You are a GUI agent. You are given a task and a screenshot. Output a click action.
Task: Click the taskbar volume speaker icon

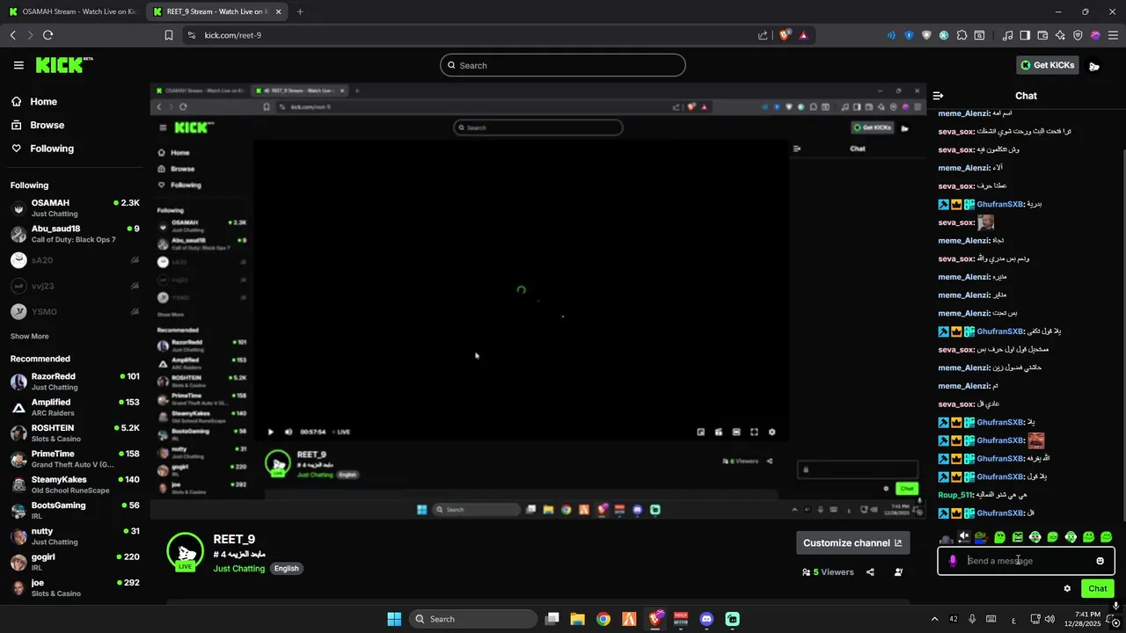1049,619
